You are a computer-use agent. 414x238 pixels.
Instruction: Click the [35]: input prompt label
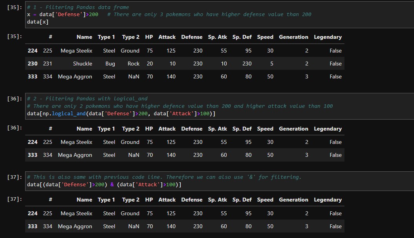15,7
